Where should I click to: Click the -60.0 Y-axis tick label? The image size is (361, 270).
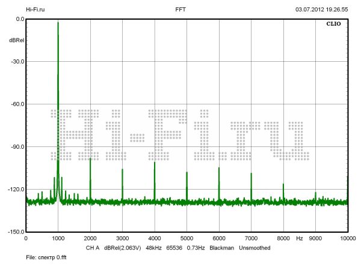16,104
